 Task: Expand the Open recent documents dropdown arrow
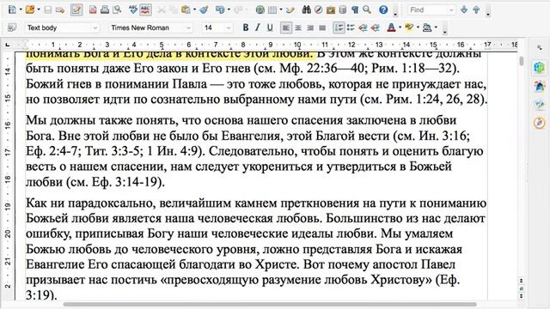[39, 9]
